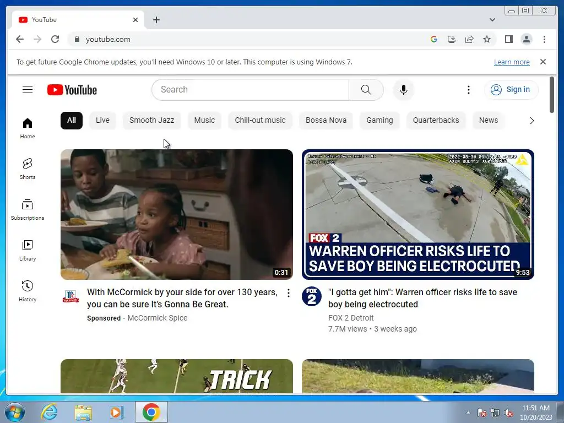Click the Google icon in address bar

click(x=434, y=39)
